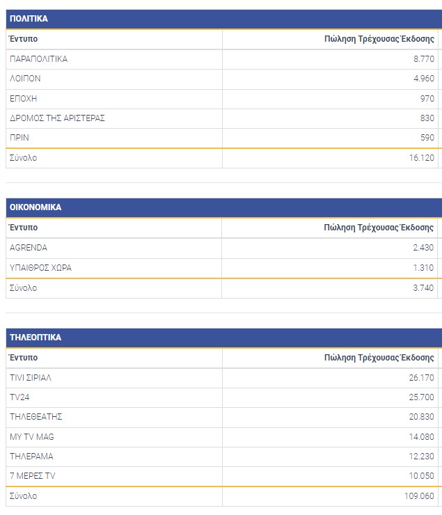Click the sales column header under ΤΗΛΕΟΠΤΙΚΑ

[379, 358]
